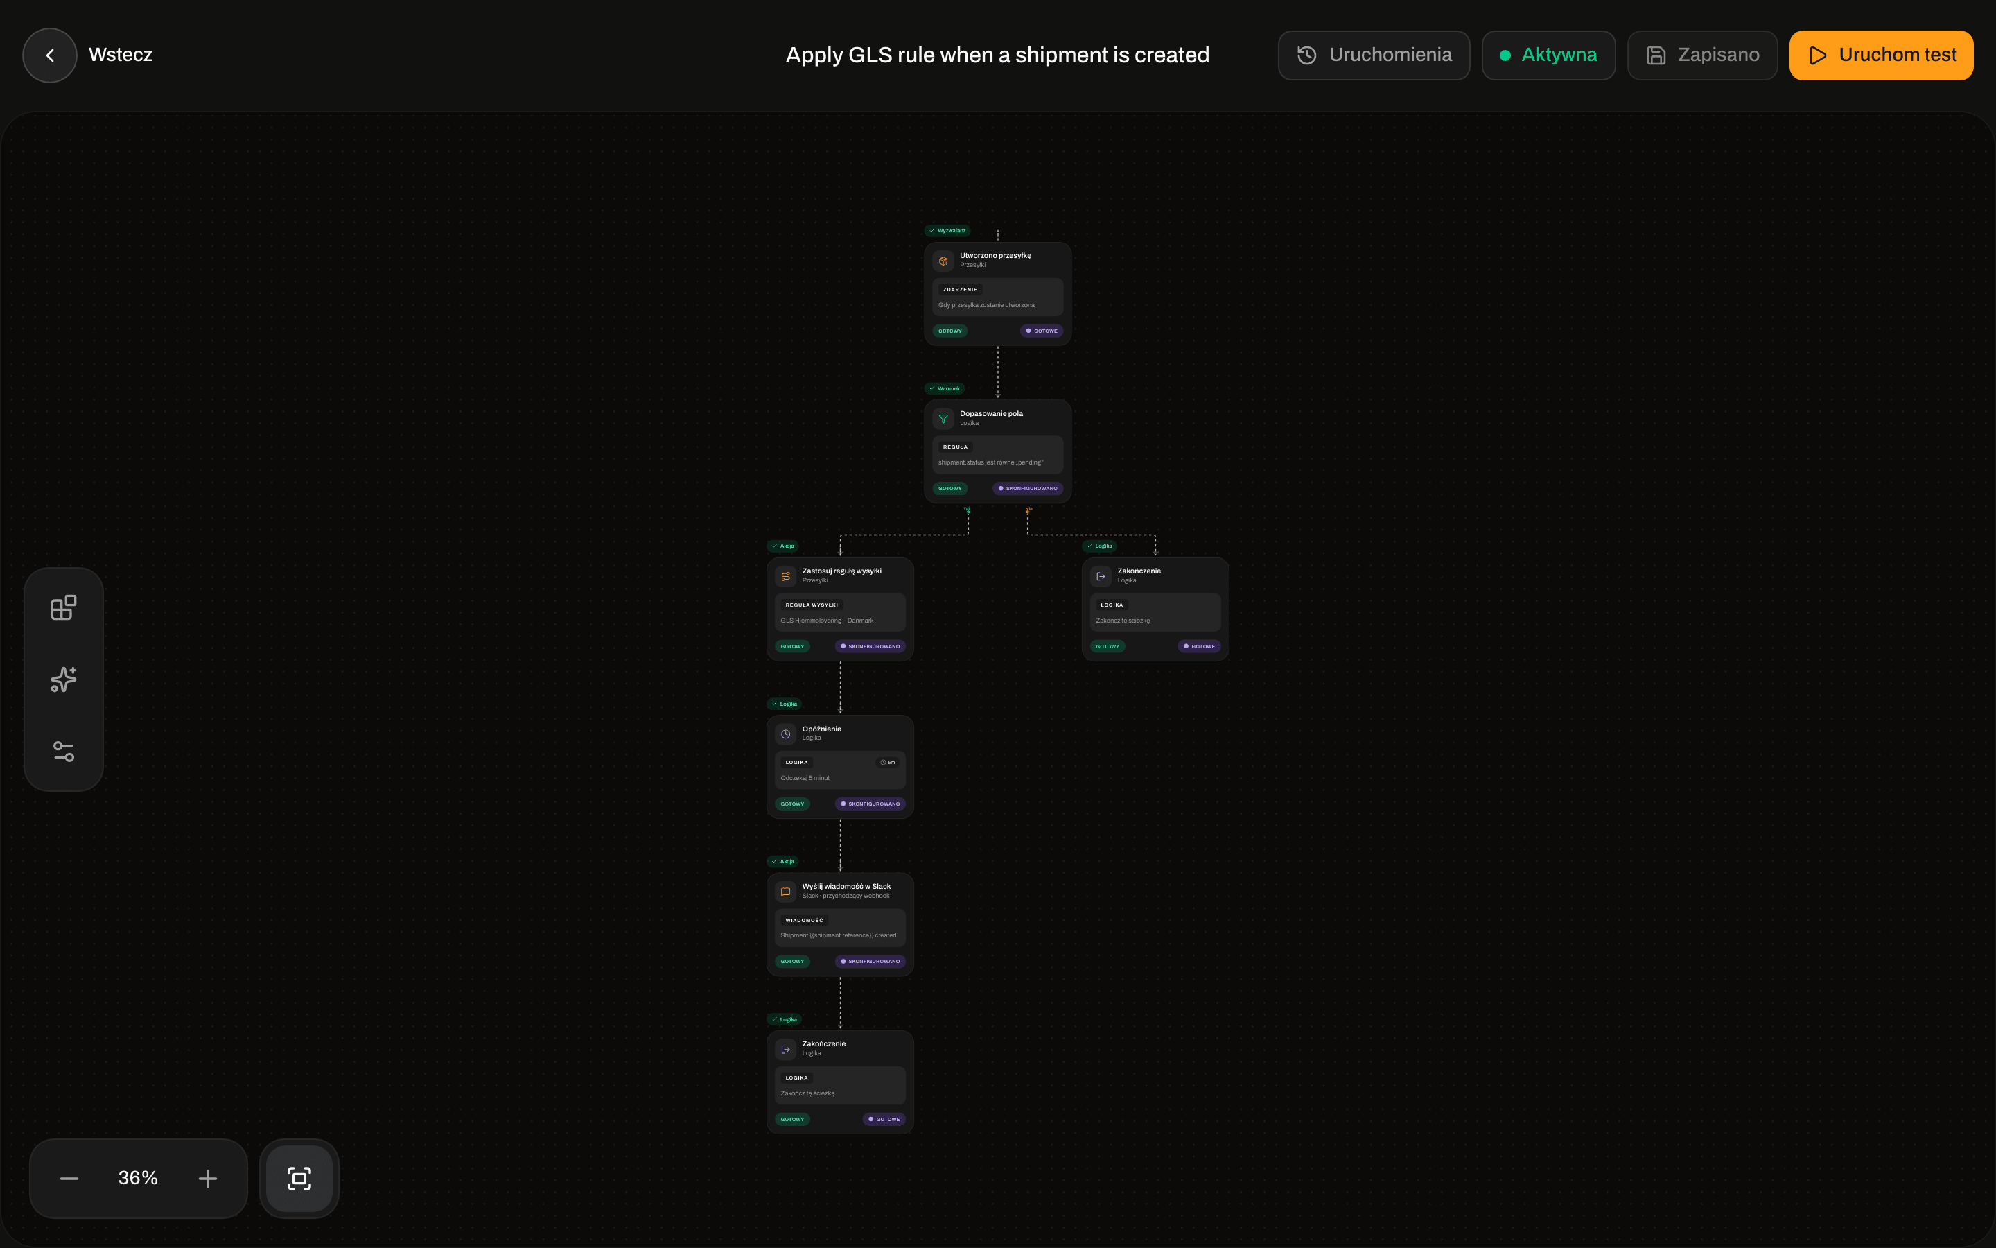Click the Zapisano save button
The image size is (1996, 1248).
1702,55
